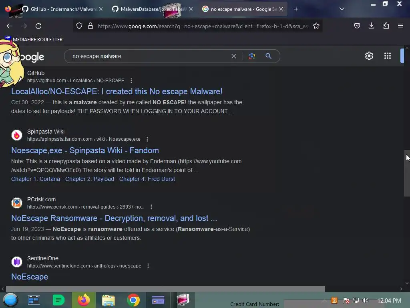Open the task view taskbar icon

34,300
